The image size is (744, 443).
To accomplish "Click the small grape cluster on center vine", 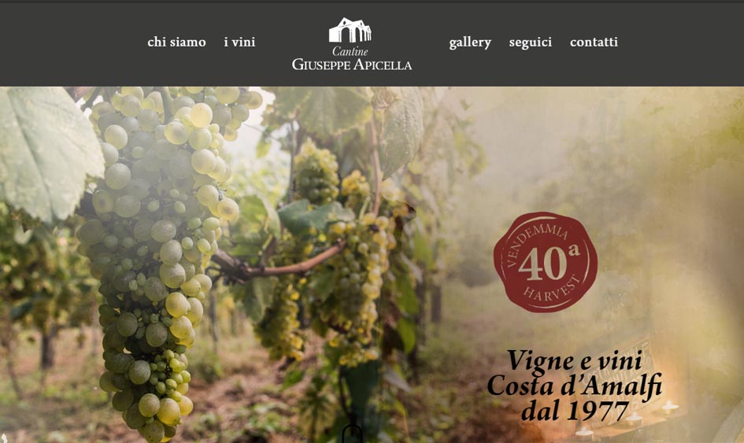I will [316, 173].
